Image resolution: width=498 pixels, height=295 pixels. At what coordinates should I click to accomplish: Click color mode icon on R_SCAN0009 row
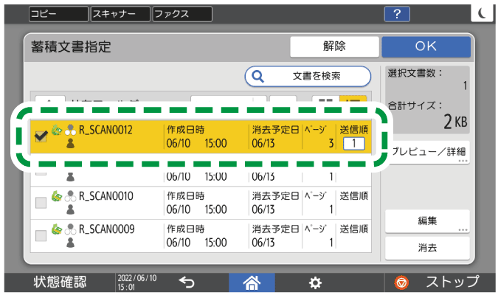71,229
